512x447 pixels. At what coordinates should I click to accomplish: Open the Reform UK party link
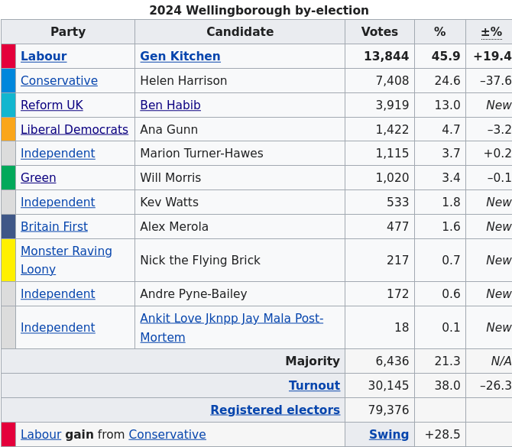tap(52, 105)
